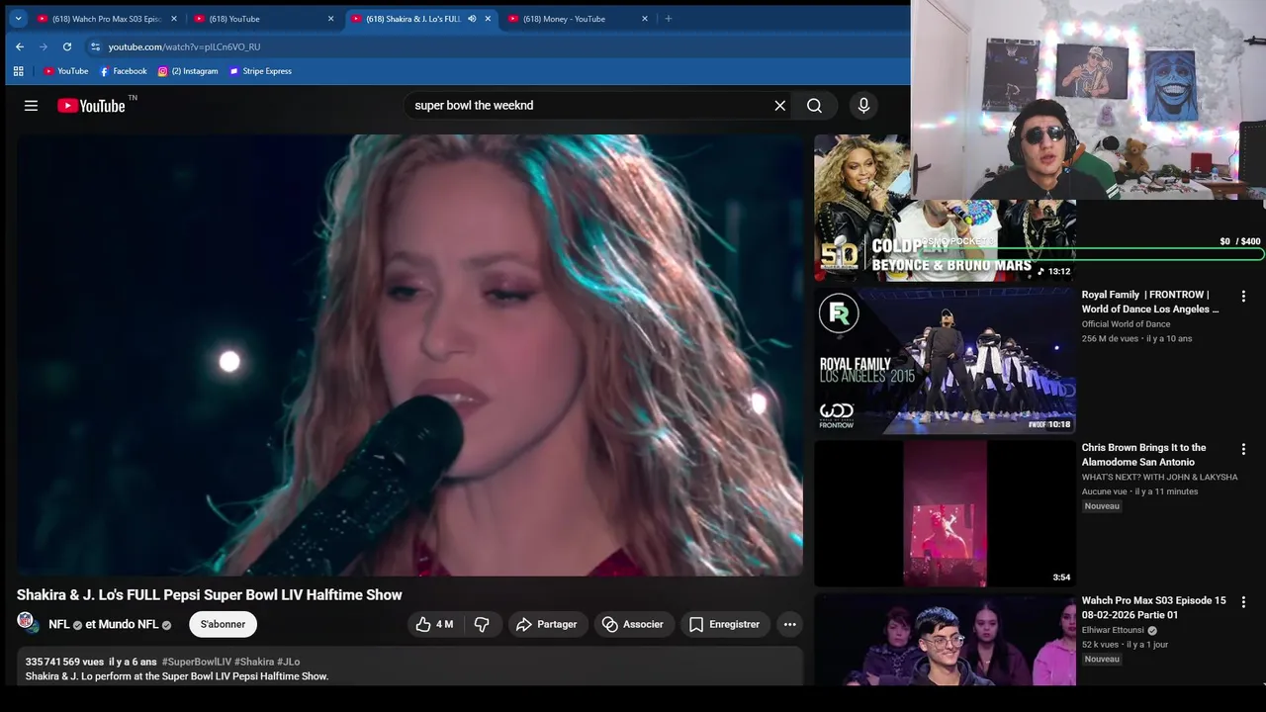This screenshot has width=1266, height=712.
Task: Pause the Shakira video in the player
Action: pos(409,355)
